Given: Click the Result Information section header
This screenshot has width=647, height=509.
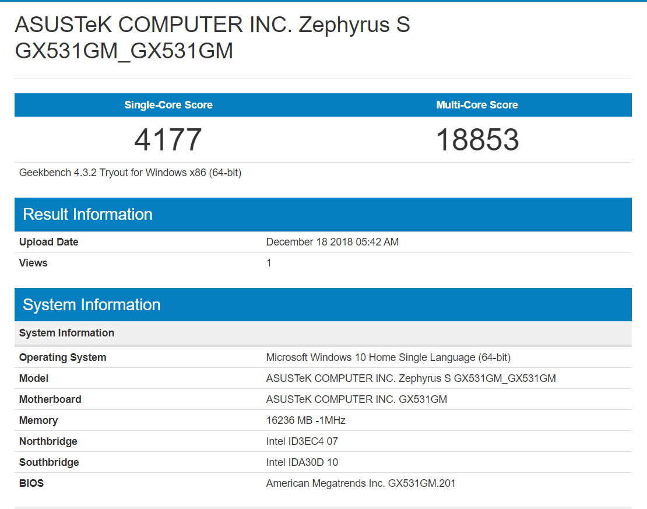Looking at the screenshot, I should 323,214.
